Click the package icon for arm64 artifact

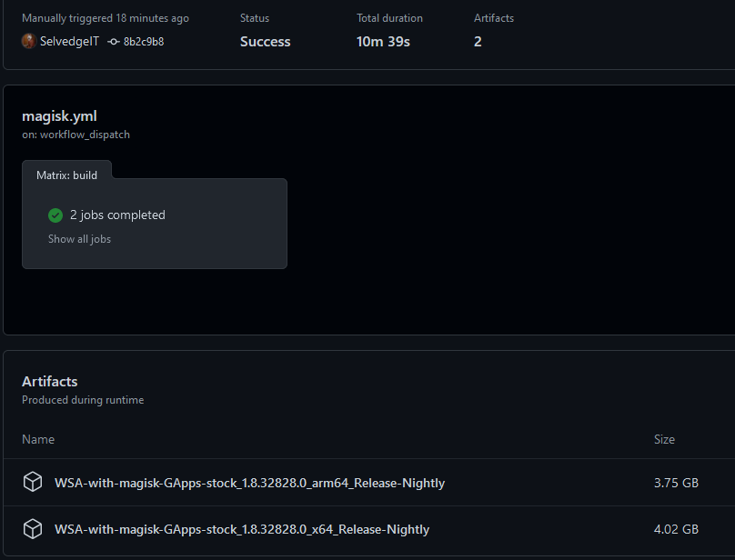33,483
